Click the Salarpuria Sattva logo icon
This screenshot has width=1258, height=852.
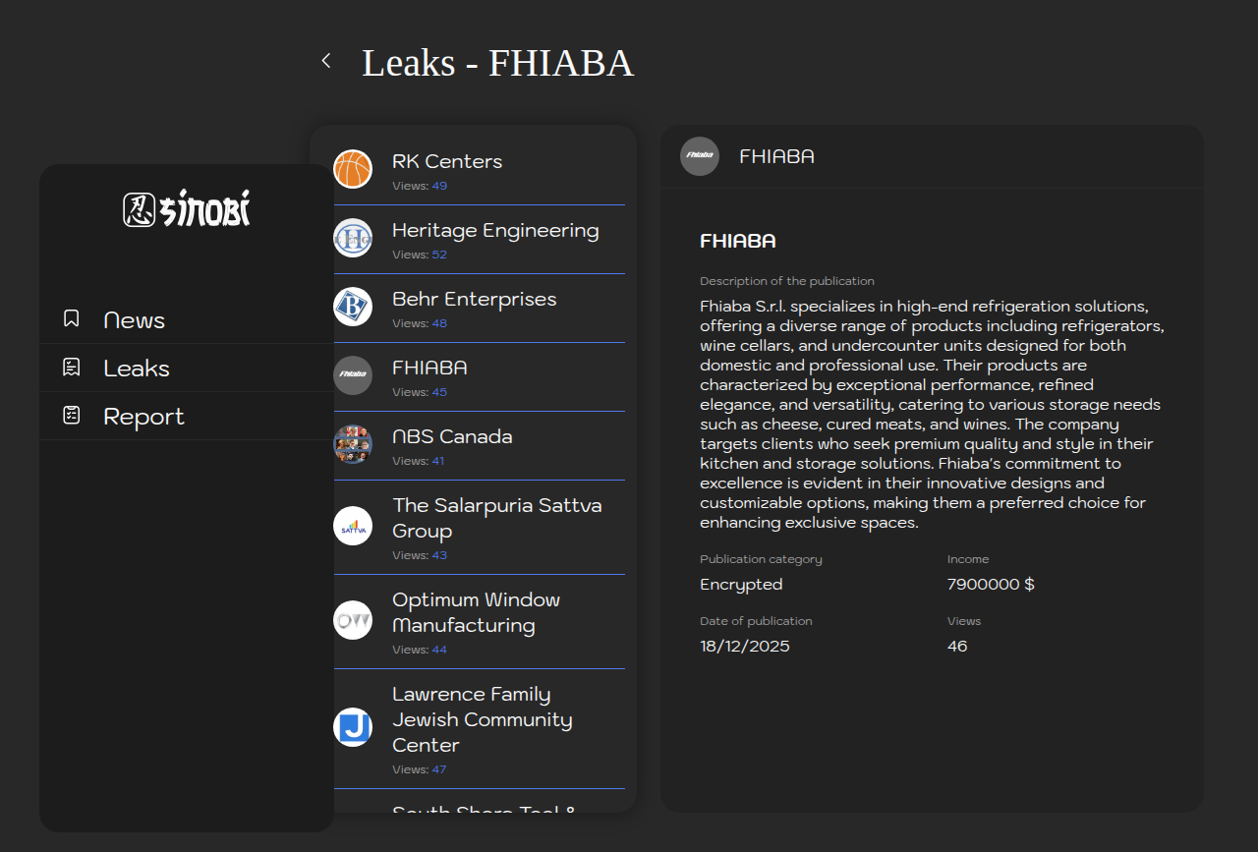[x=353, y=526]
